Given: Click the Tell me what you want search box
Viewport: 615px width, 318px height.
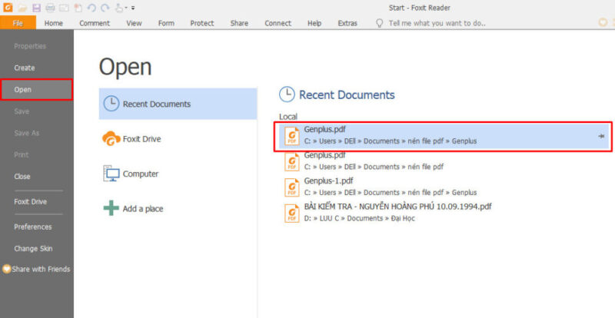Looking at the screenshot, I should coord(437,23).
